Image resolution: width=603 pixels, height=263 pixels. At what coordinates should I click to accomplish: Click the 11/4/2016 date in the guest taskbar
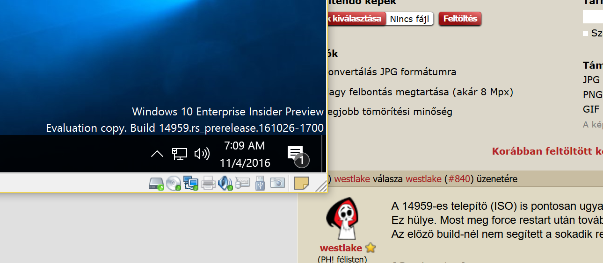point(245,163)
